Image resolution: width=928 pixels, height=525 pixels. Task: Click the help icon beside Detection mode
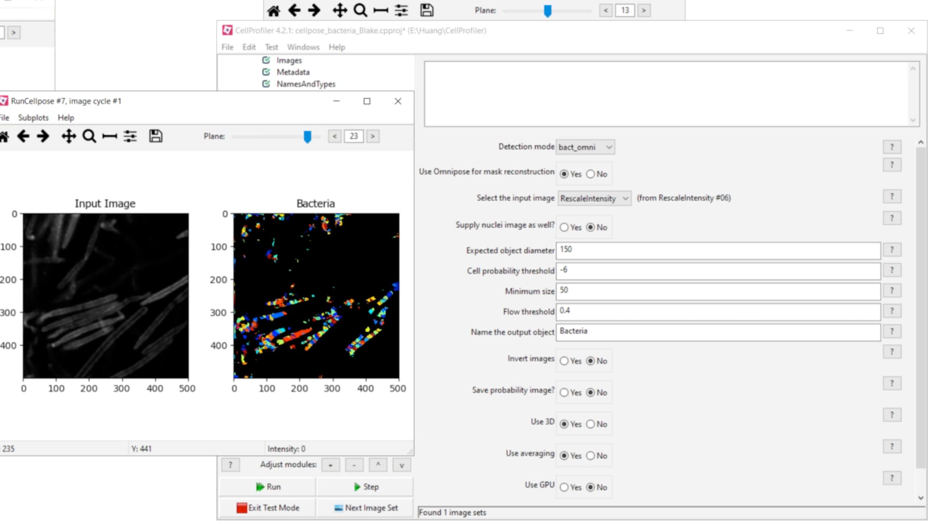point(892,147)
